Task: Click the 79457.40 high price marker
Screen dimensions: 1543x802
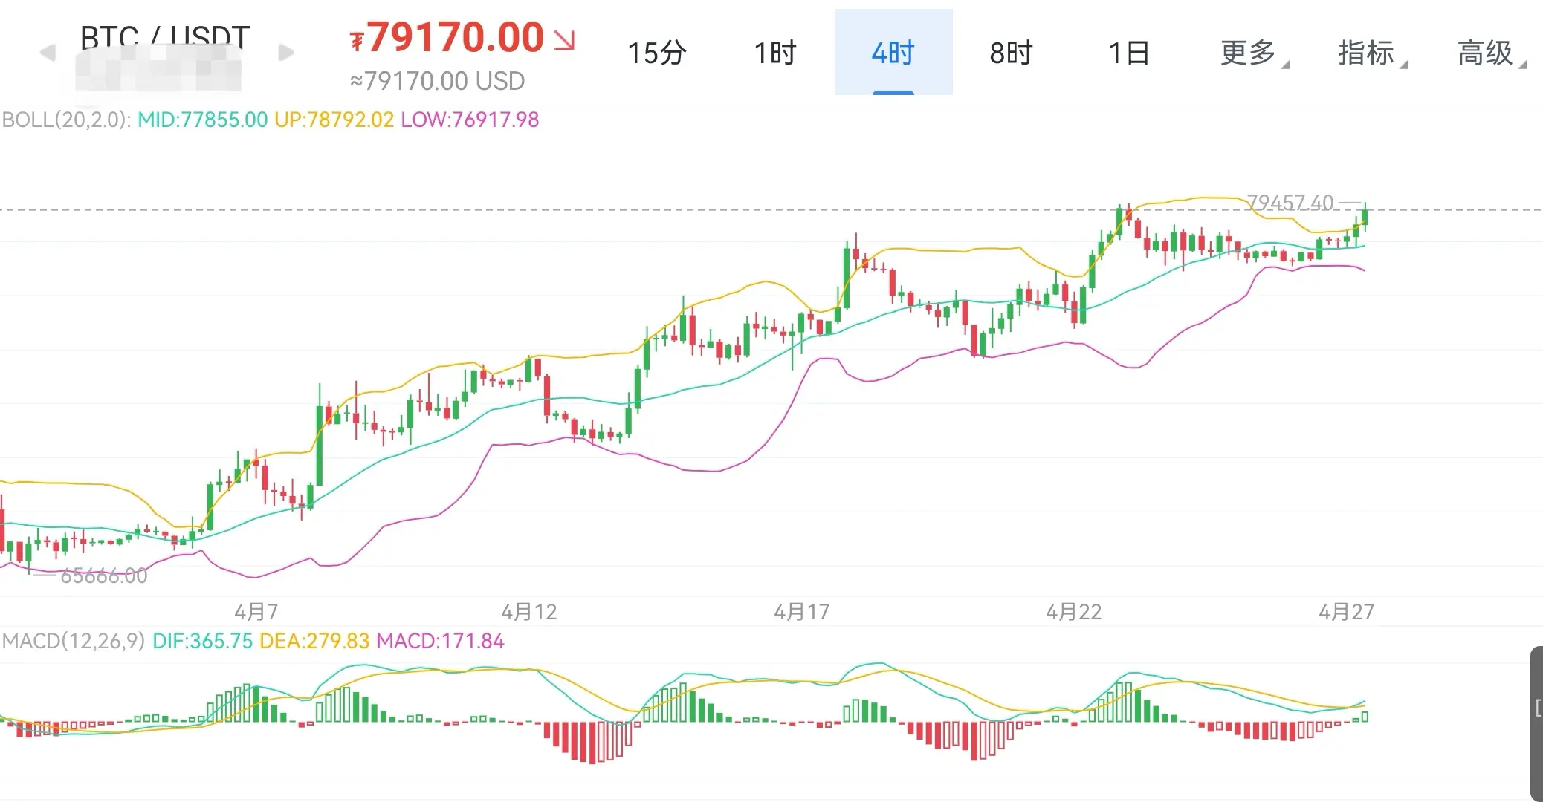Action: pos(1290,202)
